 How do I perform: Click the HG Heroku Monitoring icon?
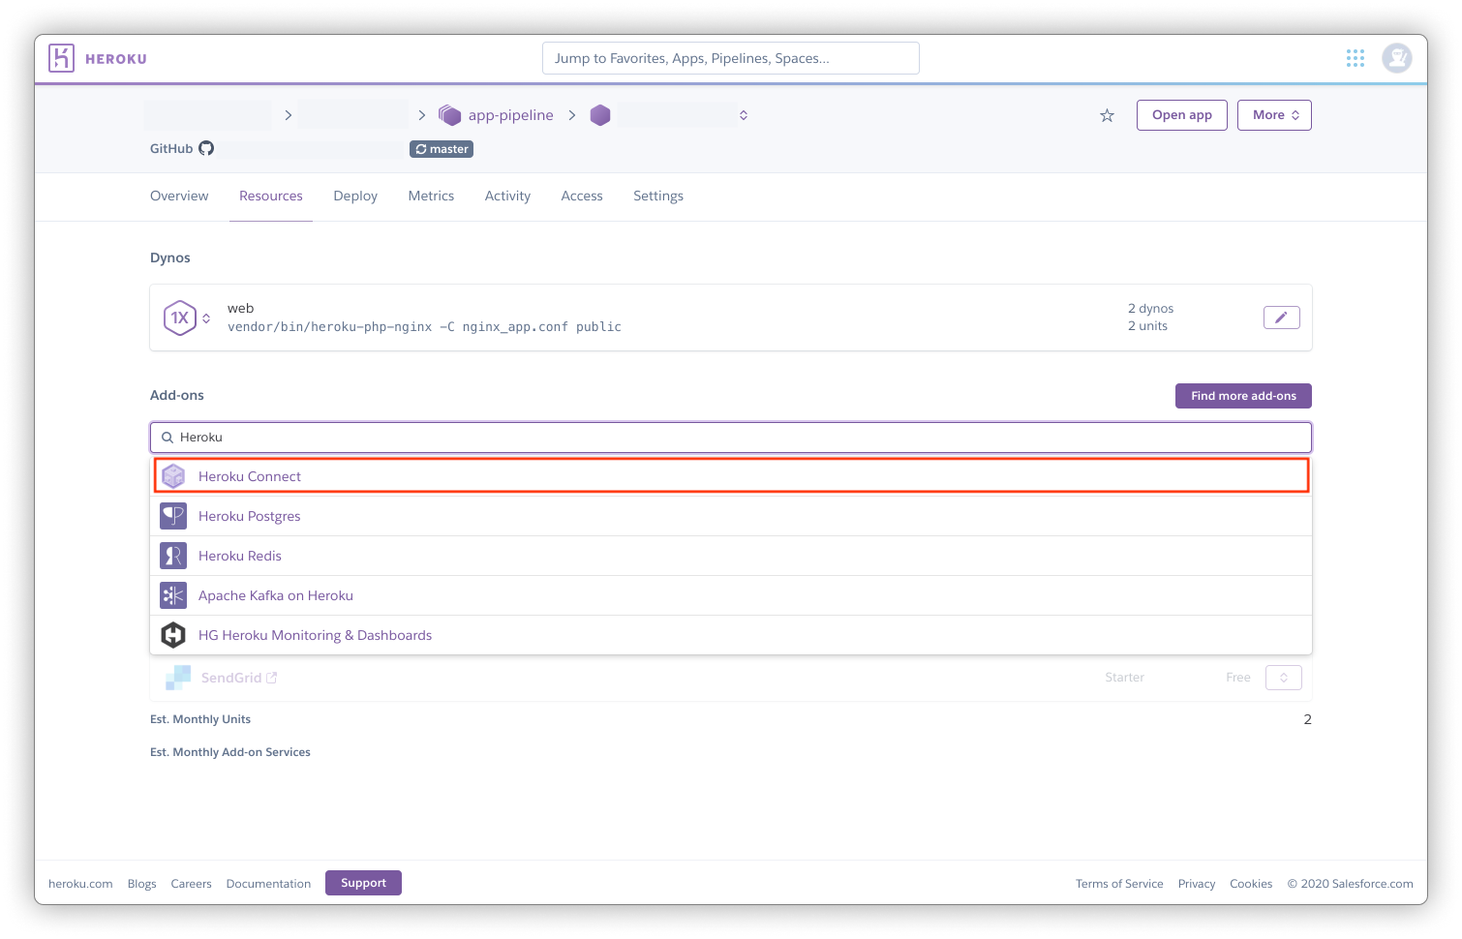pyautogui.click(x=173, y=635)
